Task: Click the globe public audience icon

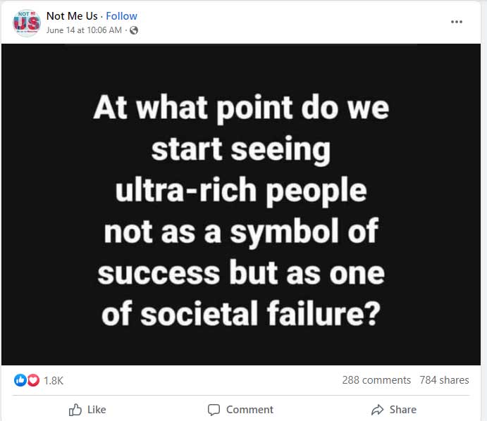Action: coord(134,30)
